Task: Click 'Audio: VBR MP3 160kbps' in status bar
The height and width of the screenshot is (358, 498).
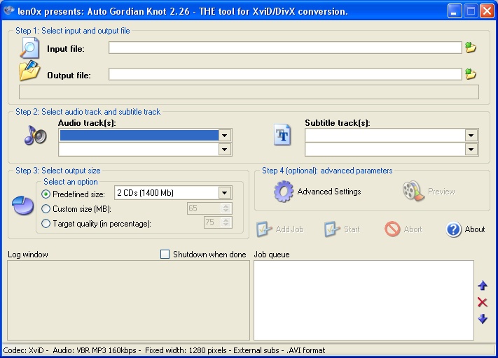Action: 95,350
